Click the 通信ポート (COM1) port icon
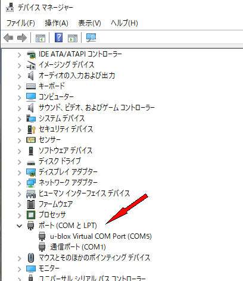This screenshot has width=243, height=281. [x=42, y=247]
